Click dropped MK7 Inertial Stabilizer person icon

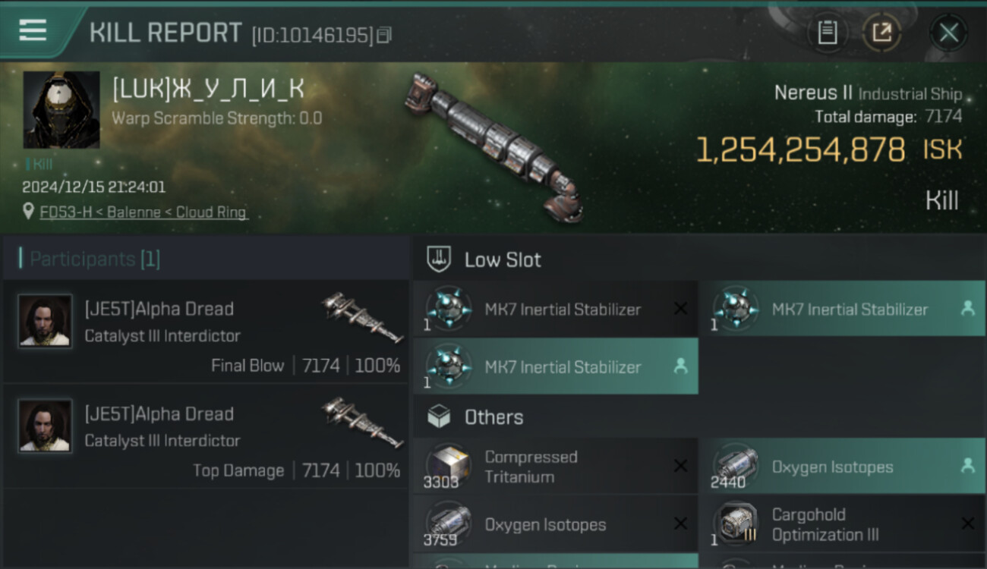click(x=967, y=309)
